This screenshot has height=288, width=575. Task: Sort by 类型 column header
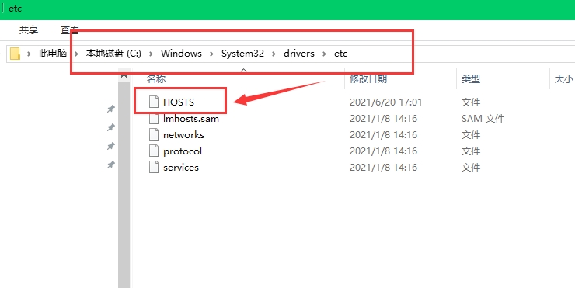pos(470,78)
